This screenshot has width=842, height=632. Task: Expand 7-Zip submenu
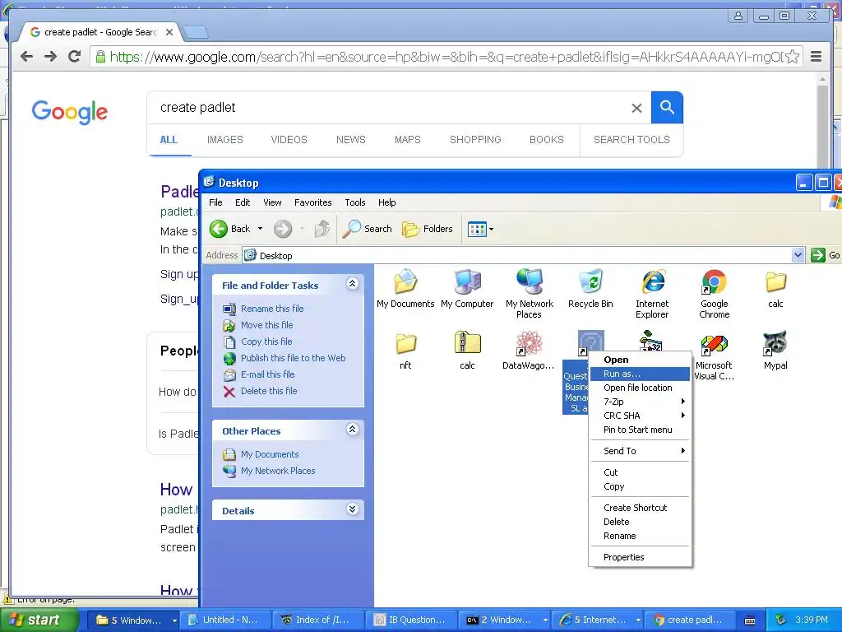pos(640,402)
